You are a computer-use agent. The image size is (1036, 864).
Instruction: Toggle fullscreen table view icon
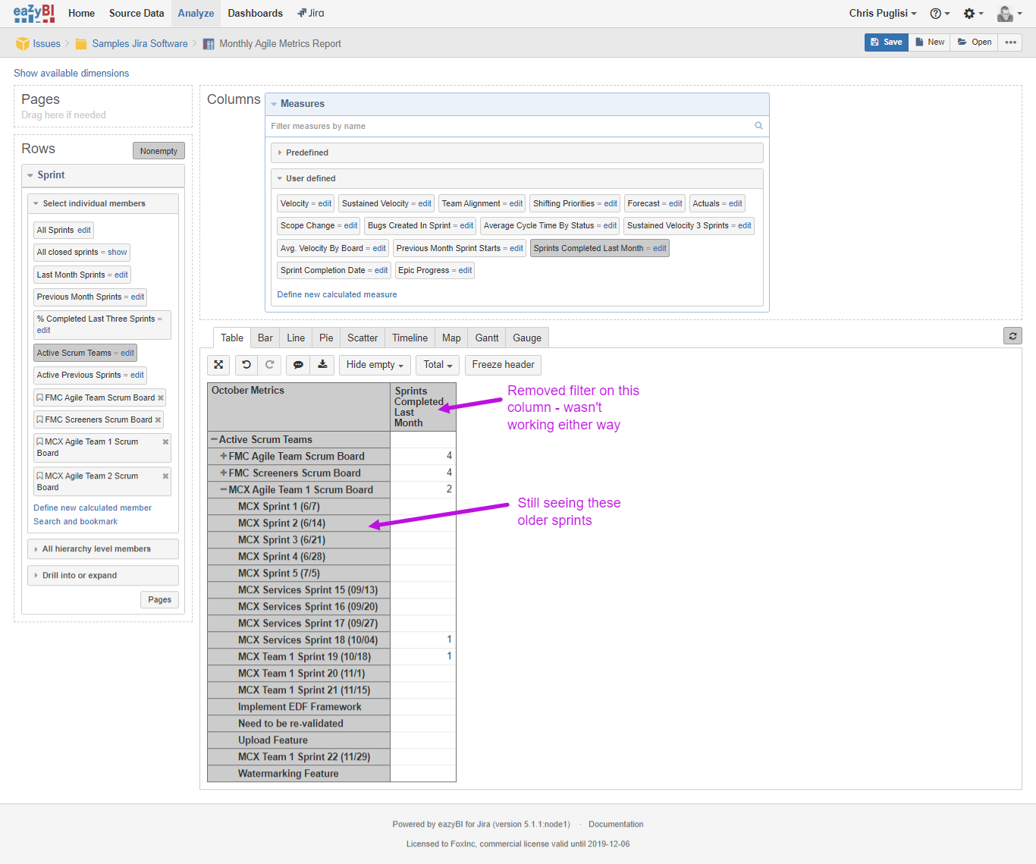218,365
